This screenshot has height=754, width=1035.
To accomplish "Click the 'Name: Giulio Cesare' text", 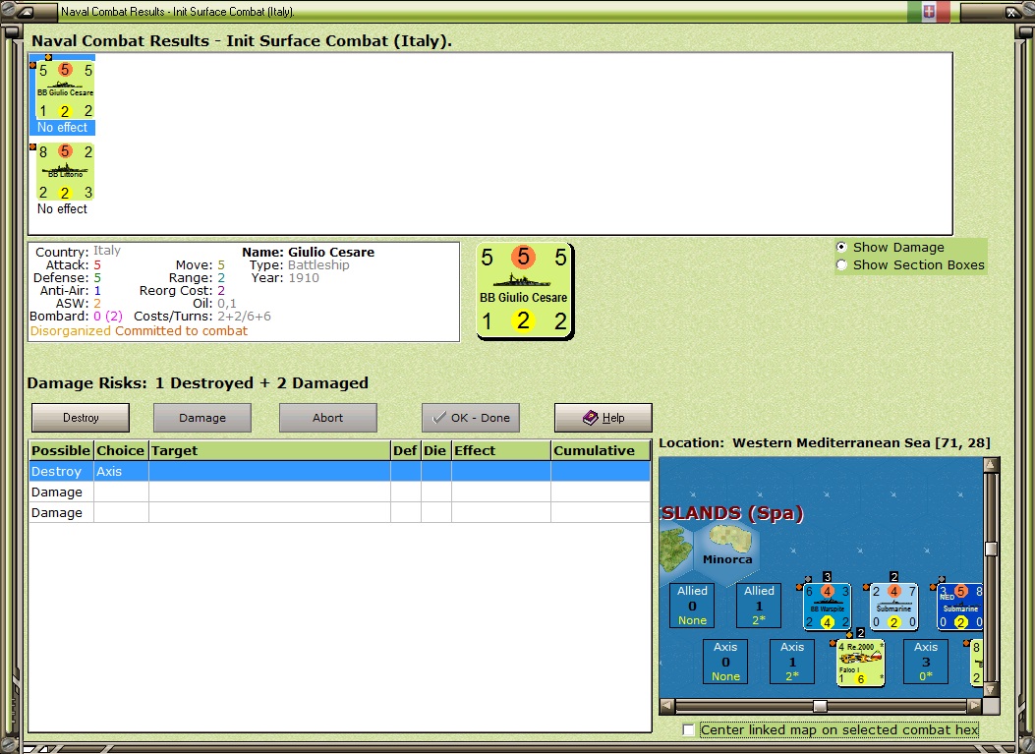I will coord(309,253).
